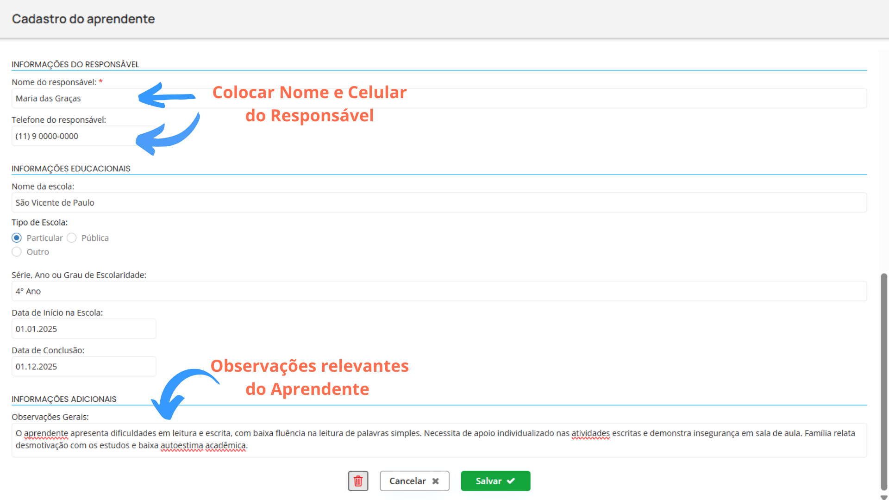889x500 pixels.
Task: Click the scrollbar down arrow
Action: pos(884,497)
